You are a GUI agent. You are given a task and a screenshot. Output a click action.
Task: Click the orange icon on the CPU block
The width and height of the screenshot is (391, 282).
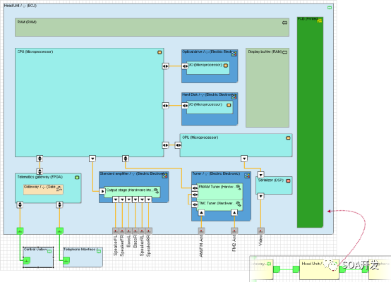tap(160, 52)
